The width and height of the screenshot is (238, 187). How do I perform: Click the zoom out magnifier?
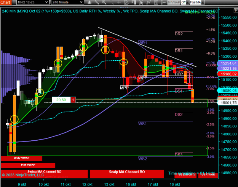(x=112, y=2)
